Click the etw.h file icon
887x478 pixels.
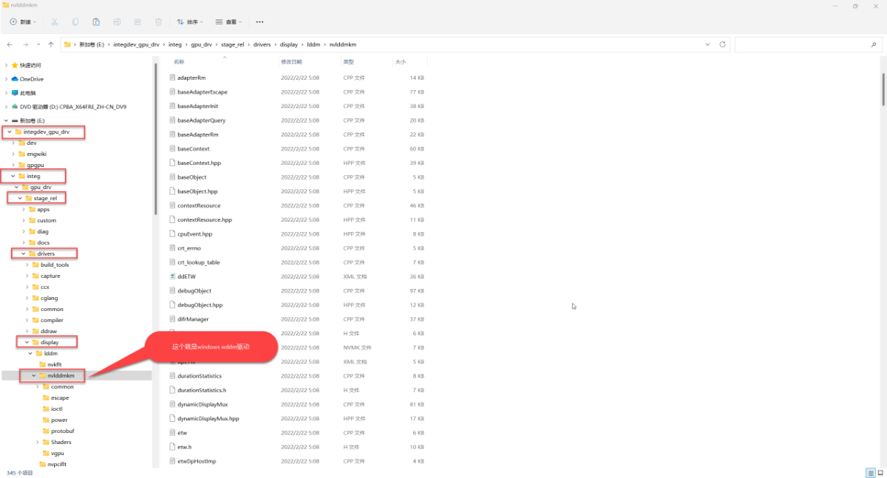(172, 447)
